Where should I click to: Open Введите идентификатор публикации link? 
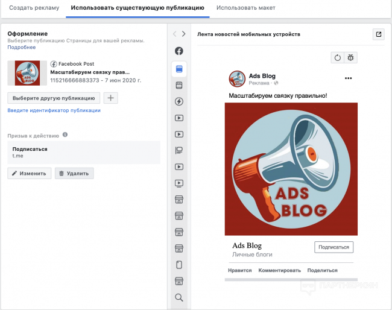54,110
